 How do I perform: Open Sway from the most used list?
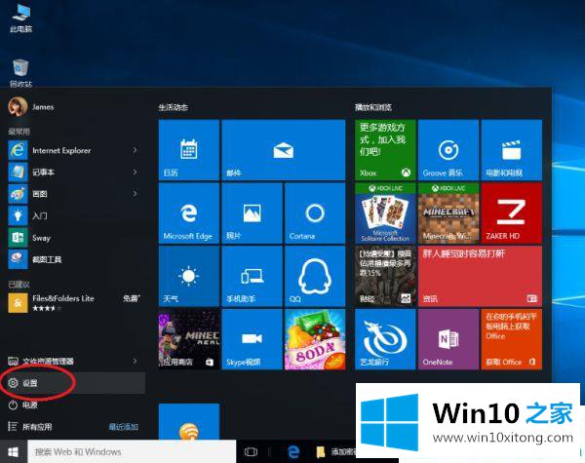tap(73, 238)
